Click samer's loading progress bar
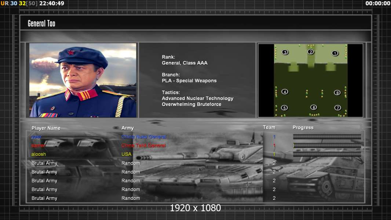 pos(327,145)
